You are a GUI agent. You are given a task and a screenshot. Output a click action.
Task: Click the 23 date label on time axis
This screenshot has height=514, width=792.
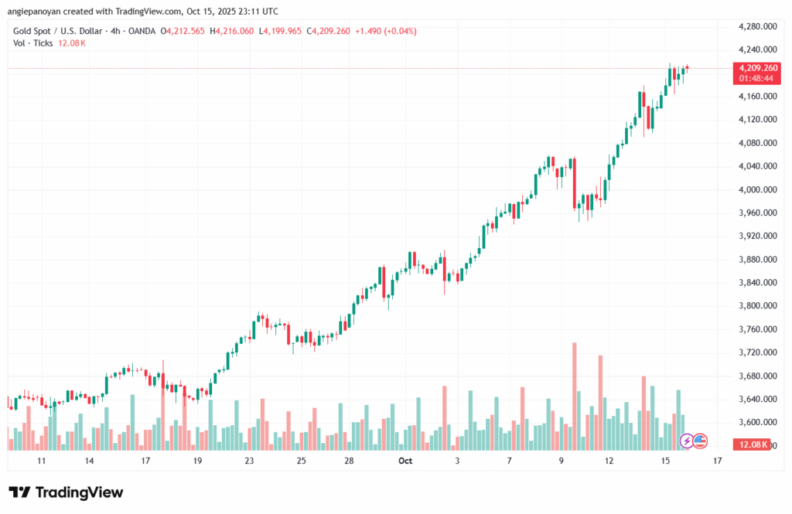point(249,461)
